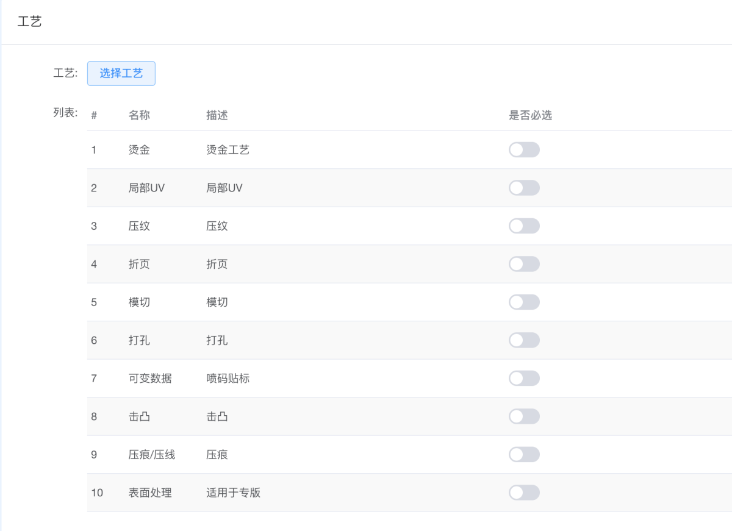The width and height of the screenshot is (732, 531).
Task: Switch on 折页 required toggle
Action: (524, 264)
